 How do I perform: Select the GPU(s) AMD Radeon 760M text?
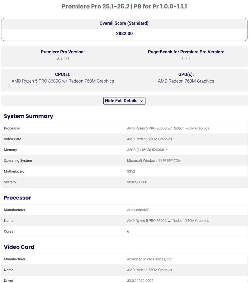(186, 81)
